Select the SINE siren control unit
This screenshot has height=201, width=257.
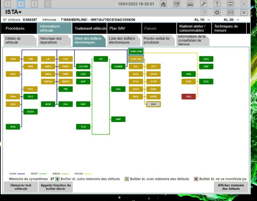click(x=13, y=127)
